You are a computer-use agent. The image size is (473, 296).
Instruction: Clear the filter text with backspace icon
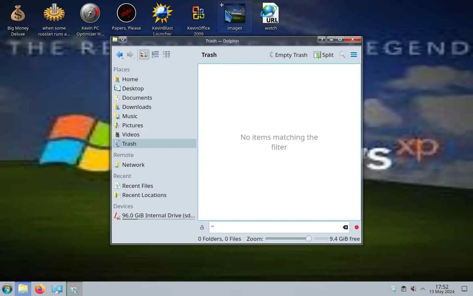[345, 227]
